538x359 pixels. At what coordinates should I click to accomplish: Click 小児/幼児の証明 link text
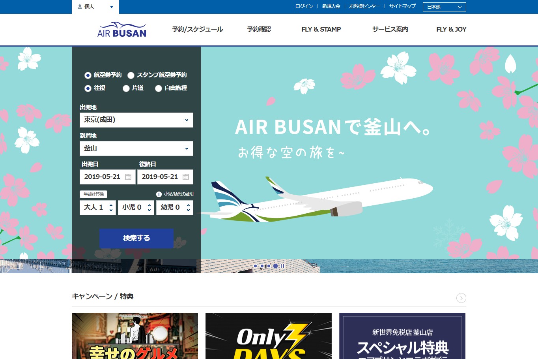(179, 194)
